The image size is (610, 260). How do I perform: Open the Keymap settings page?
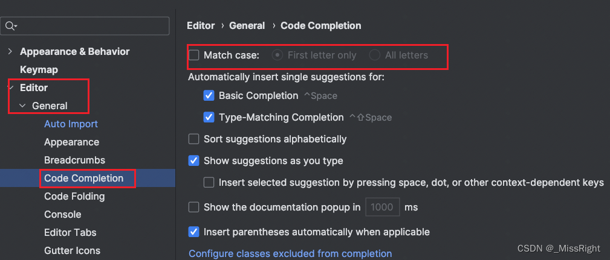(39, 70)
